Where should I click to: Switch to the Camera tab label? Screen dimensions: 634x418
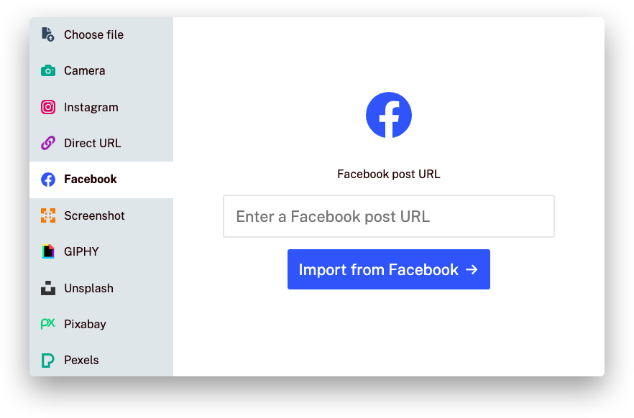[x=85, y=70]
